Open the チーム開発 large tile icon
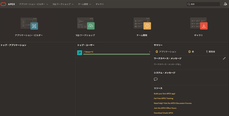229x116 pixels. coord(142,24)
